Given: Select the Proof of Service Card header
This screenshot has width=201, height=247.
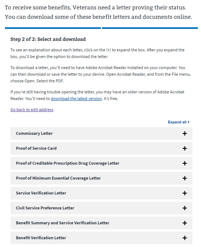Looking at the screenshot, I should tap(36, 148).
